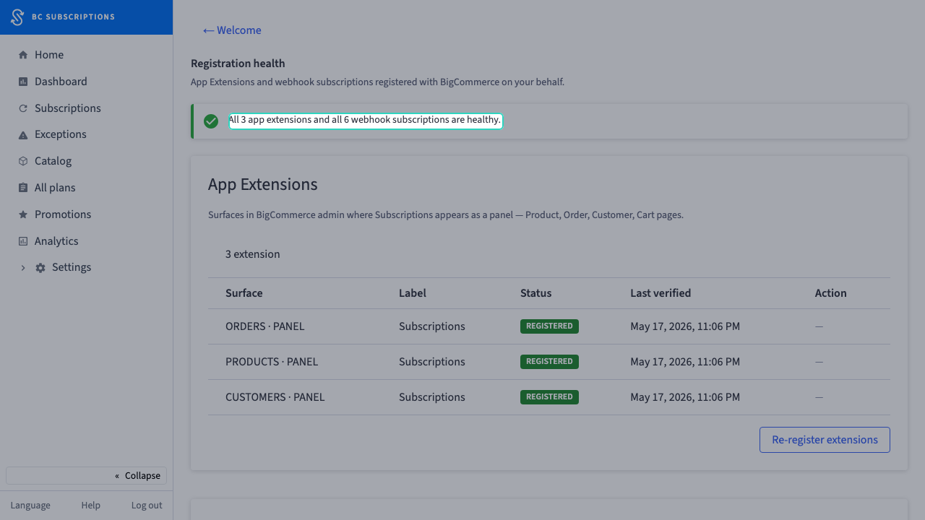Click the Help link in footer
The image size is (925, 520).
[x=91, y=506]
